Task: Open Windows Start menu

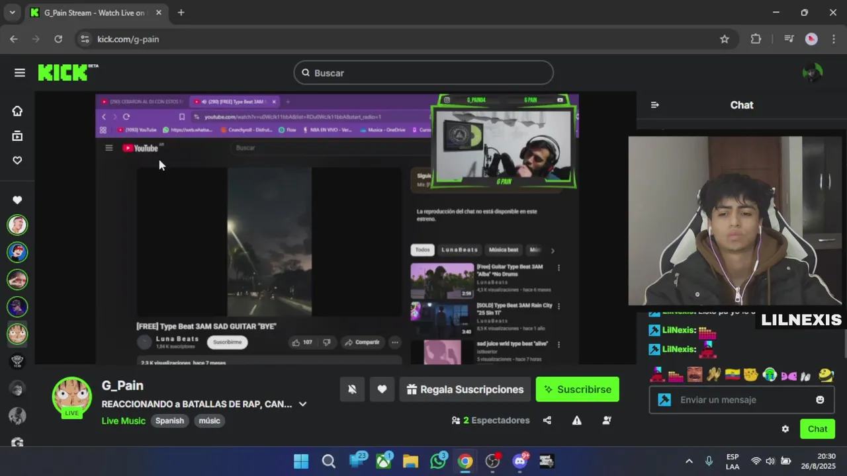Action: (x=301, y=461)
